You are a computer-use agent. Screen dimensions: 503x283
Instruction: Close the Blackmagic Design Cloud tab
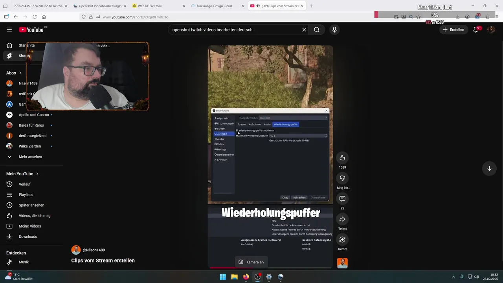[242, 6]
